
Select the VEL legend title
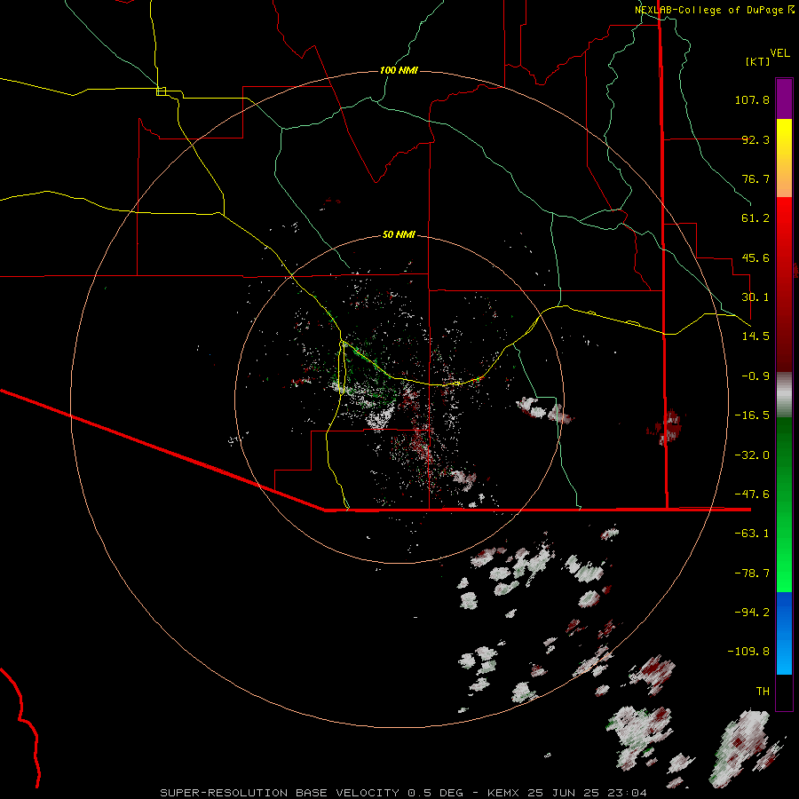coord(780,53)
